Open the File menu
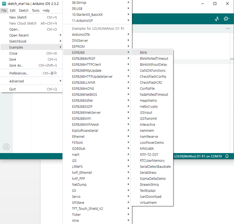 tap(4, 10)
